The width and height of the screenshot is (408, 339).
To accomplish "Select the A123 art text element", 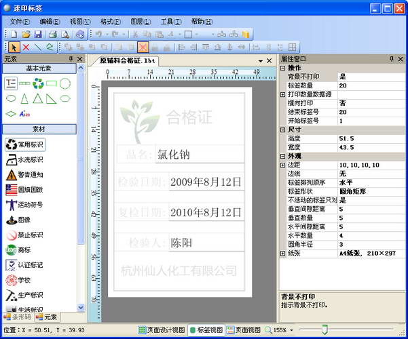I will (24, 114).
